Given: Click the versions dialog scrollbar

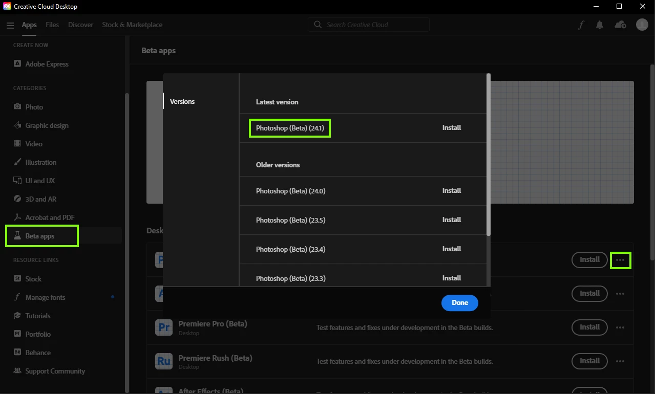Looking at the screenshot, I should tap(489, 155).
